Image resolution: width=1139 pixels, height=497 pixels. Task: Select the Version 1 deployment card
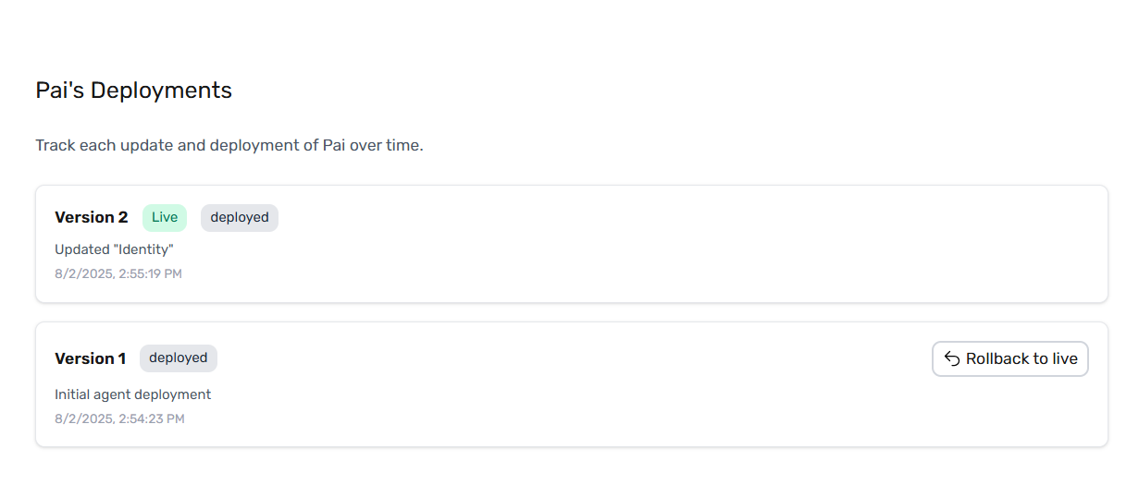[572, 384]
